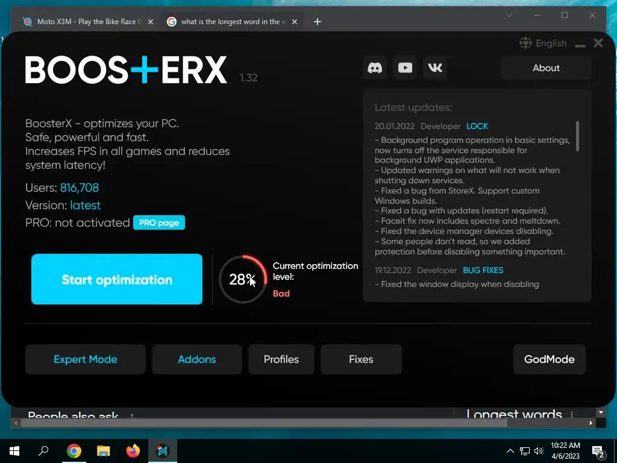Open the Fixes section

[361, 359]
